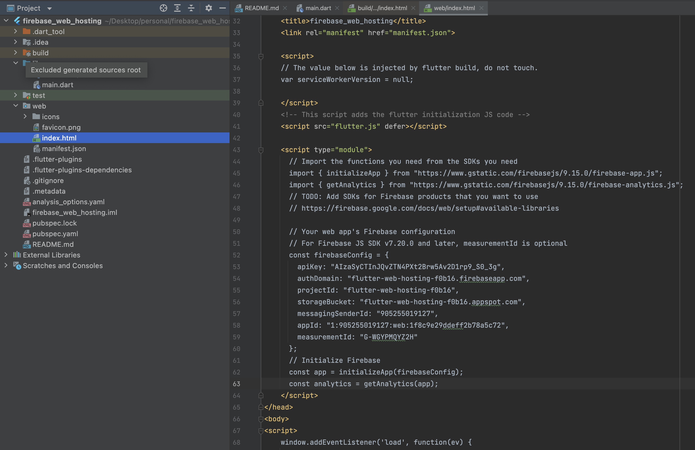Open pubspec.yaml in project tree
This screenshot has width=695, height=450.
pos(55,234)
